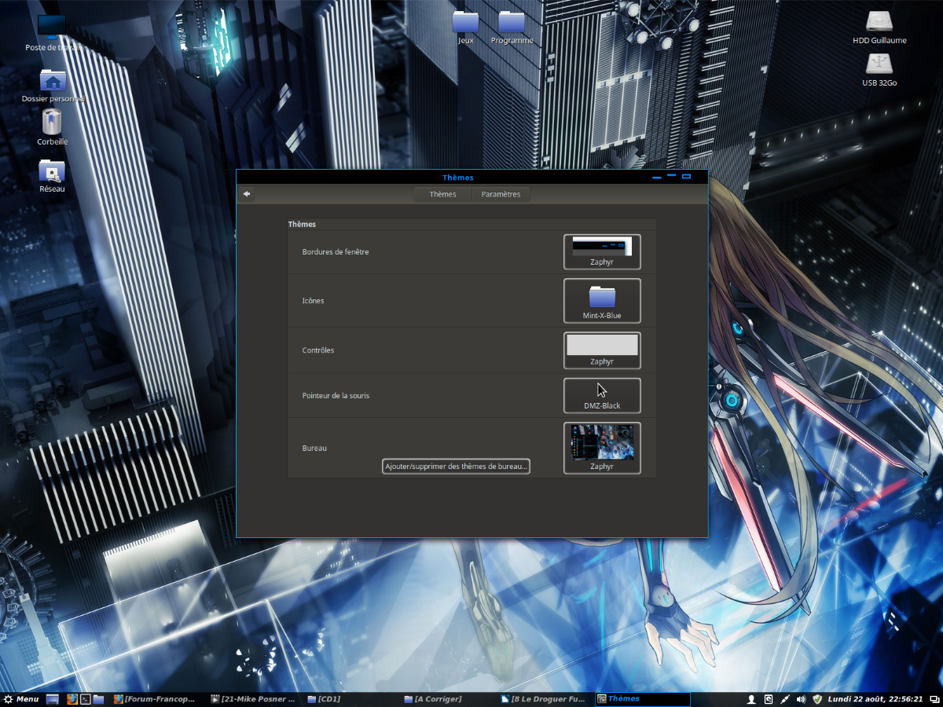The width and height of the screenshot is (943, 707).
Task: Open the calendar from Lundi 22 août clock
Action: click(x=875, y=699)
